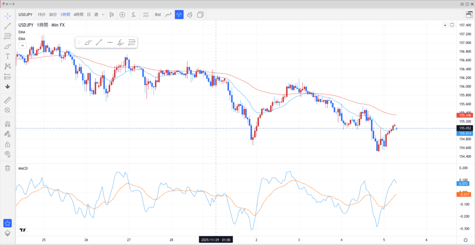Click the zoom in magnifier tool
The image size is (475, 245).
[x=7, y=110]
